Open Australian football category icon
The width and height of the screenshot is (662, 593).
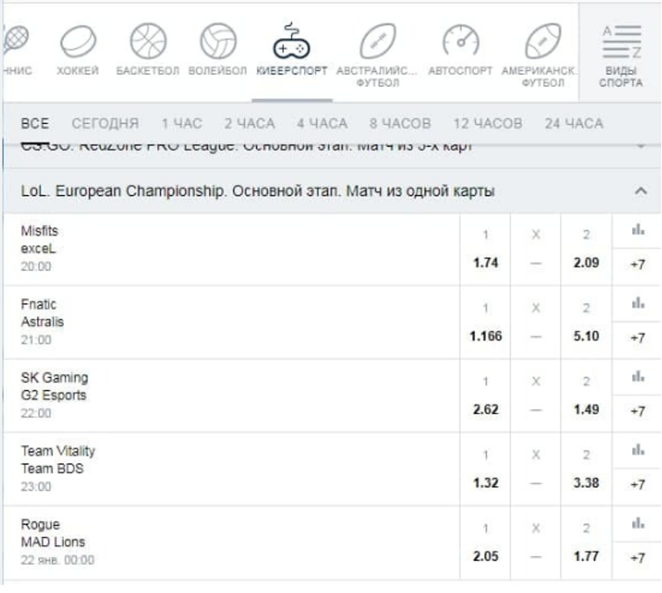coord(376,40)
